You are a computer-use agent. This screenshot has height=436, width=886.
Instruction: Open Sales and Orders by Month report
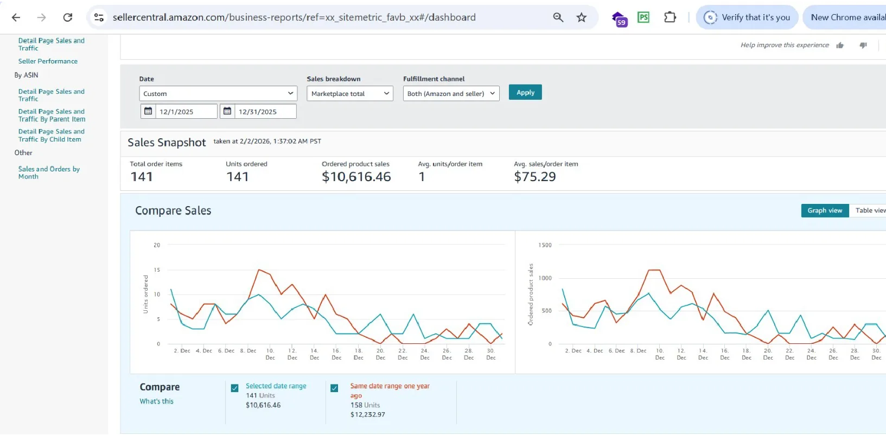[x=49, y=172]
